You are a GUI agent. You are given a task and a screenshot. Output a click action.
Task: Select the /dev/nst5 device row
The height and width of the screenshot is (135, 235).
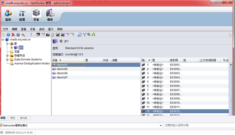[x=96, y=69]
